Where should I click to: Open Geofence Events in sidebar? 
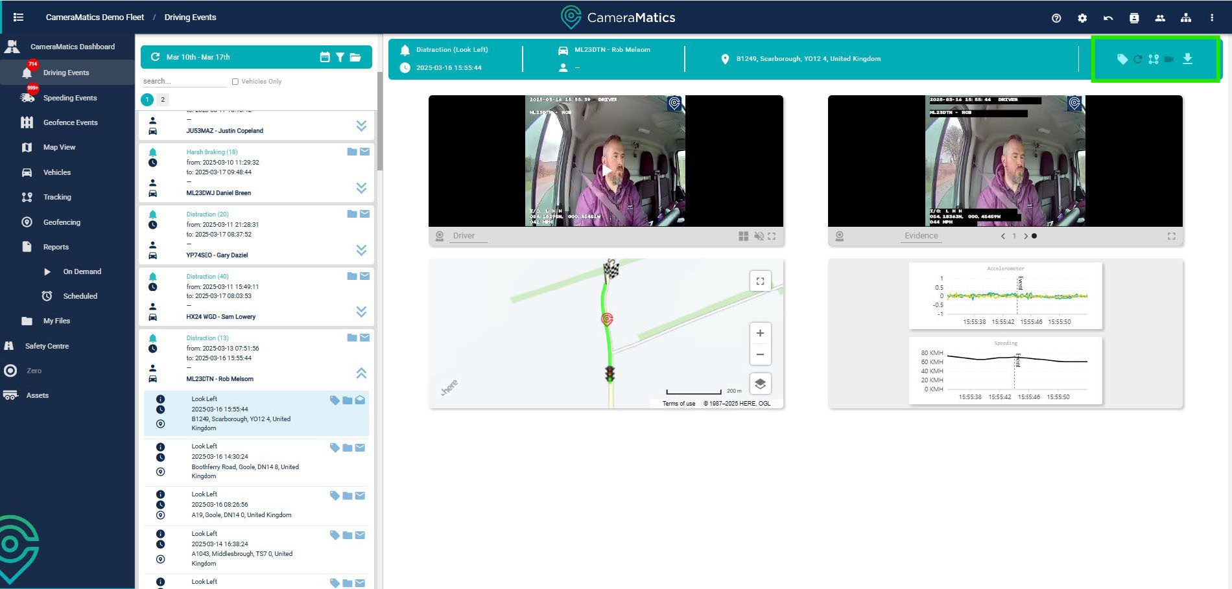coord(70,122)
